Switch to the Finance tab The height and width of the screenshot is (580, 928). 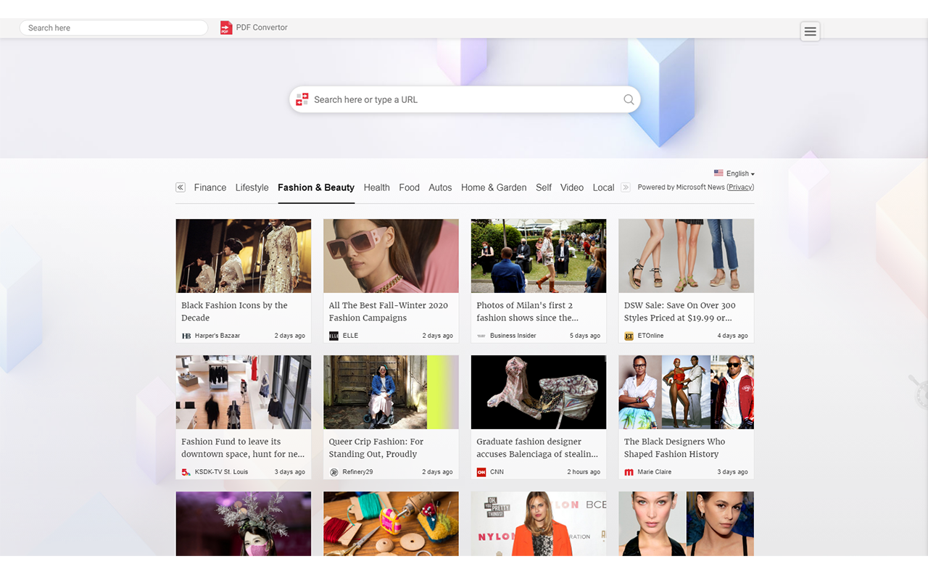(x=210, y=187)
